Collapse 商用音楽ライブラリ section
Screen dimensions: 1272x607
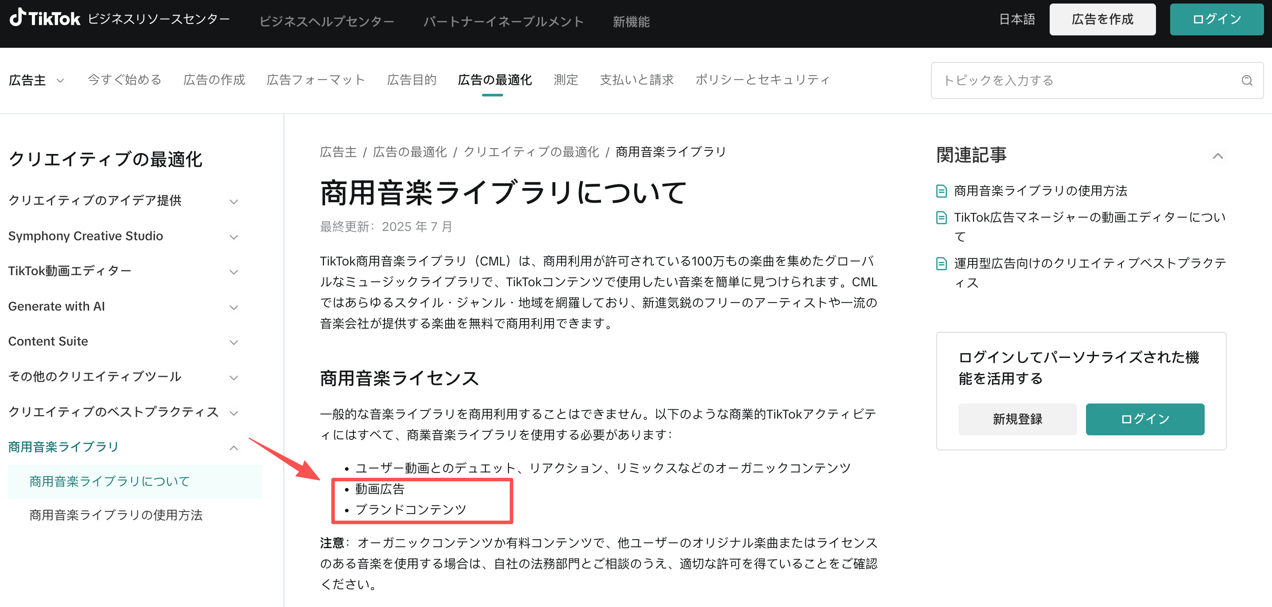(x=233, y=448)
